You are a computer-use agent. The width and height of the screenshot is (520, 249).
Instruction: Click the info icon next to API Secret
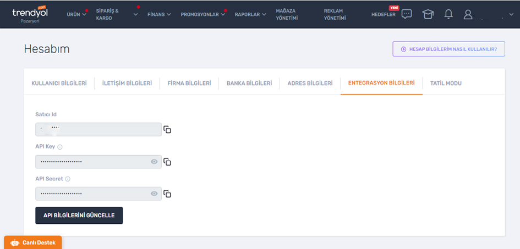point(68,179)
